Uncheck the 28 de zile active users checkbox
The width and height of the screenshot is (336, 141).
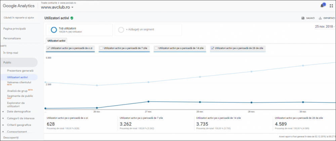(212, 48)
